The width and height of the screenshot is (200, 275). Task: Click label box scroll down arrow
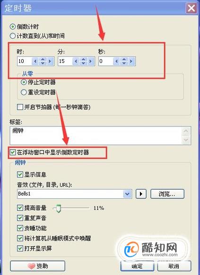tap(186, 140)
